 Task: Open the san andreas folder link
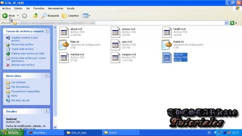(x=19, y=82)
